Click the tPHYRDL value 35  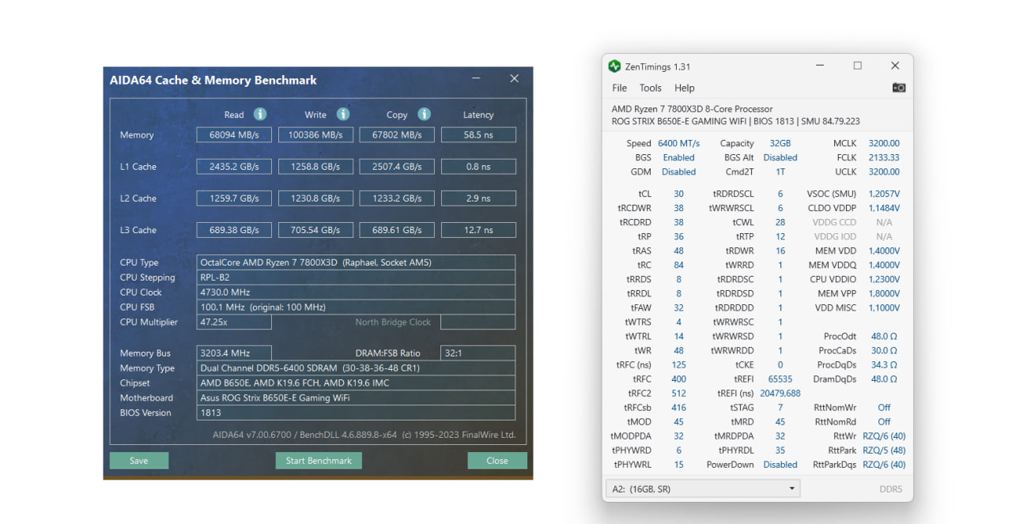(780, 450)
